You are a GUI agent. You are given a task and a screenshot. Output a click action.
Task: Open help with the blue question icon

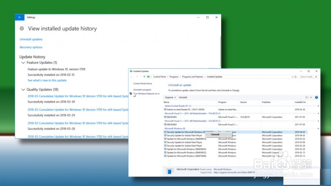click(x=317, y=97)
